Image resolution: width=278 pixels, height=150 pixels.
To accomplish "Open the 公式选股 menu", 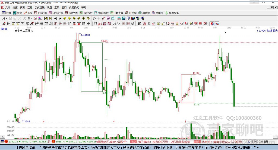I will [x=40, y=7].
